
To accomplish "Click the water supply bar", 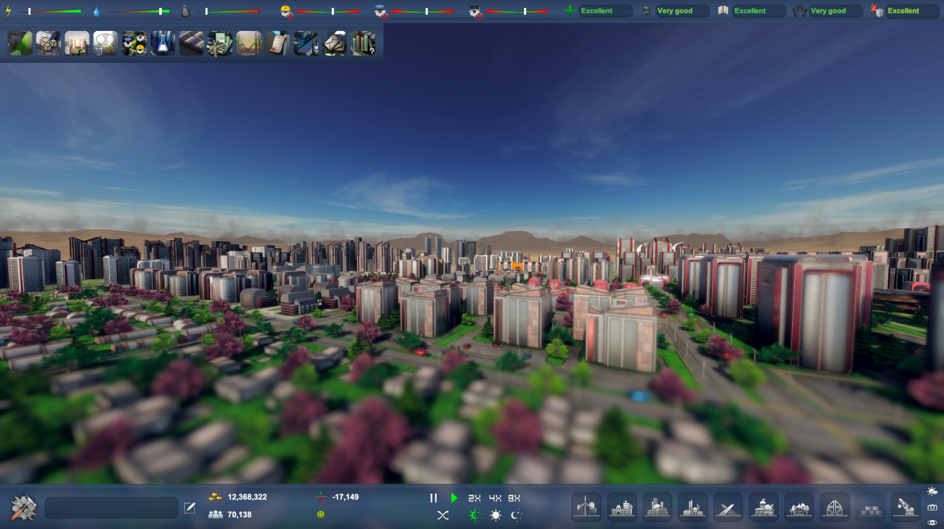I will pos(139,11).
